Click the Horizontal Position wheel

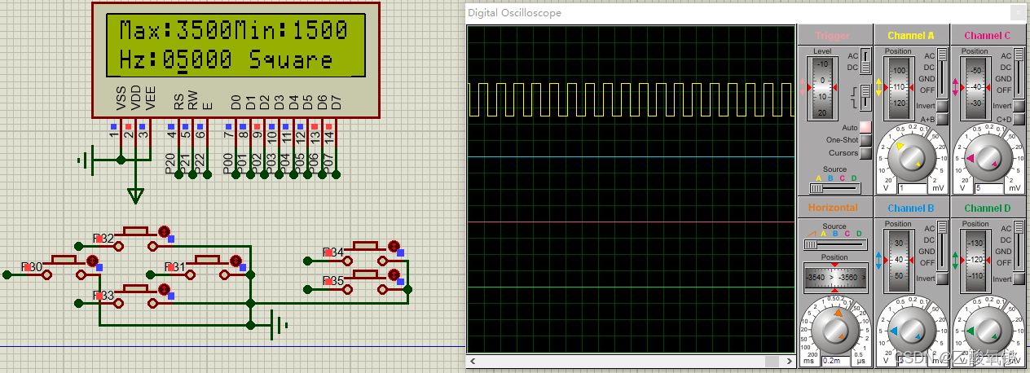coord(834,278)
